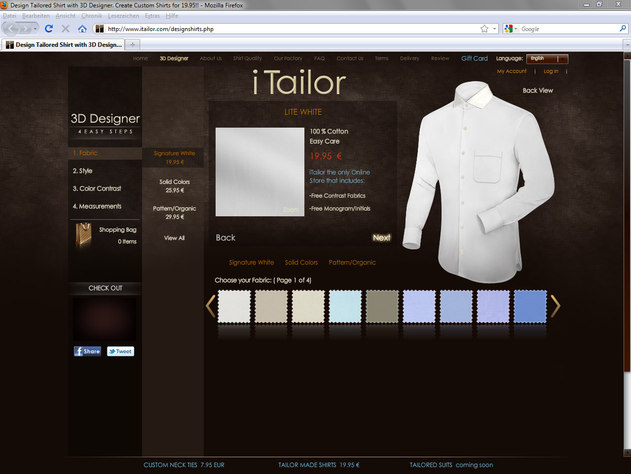Open the Google search engine selector dropdown
Screen dimensions: 631x474
tap(510, 29)
